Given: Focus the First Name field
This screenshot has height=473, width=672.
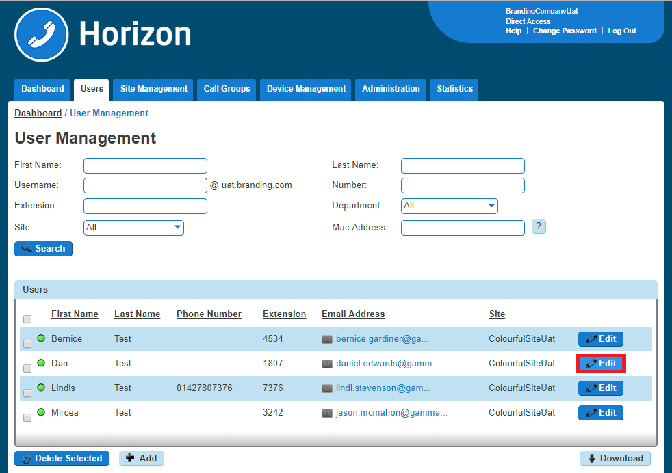Looking at the screenshot, I should click(145, 165).
